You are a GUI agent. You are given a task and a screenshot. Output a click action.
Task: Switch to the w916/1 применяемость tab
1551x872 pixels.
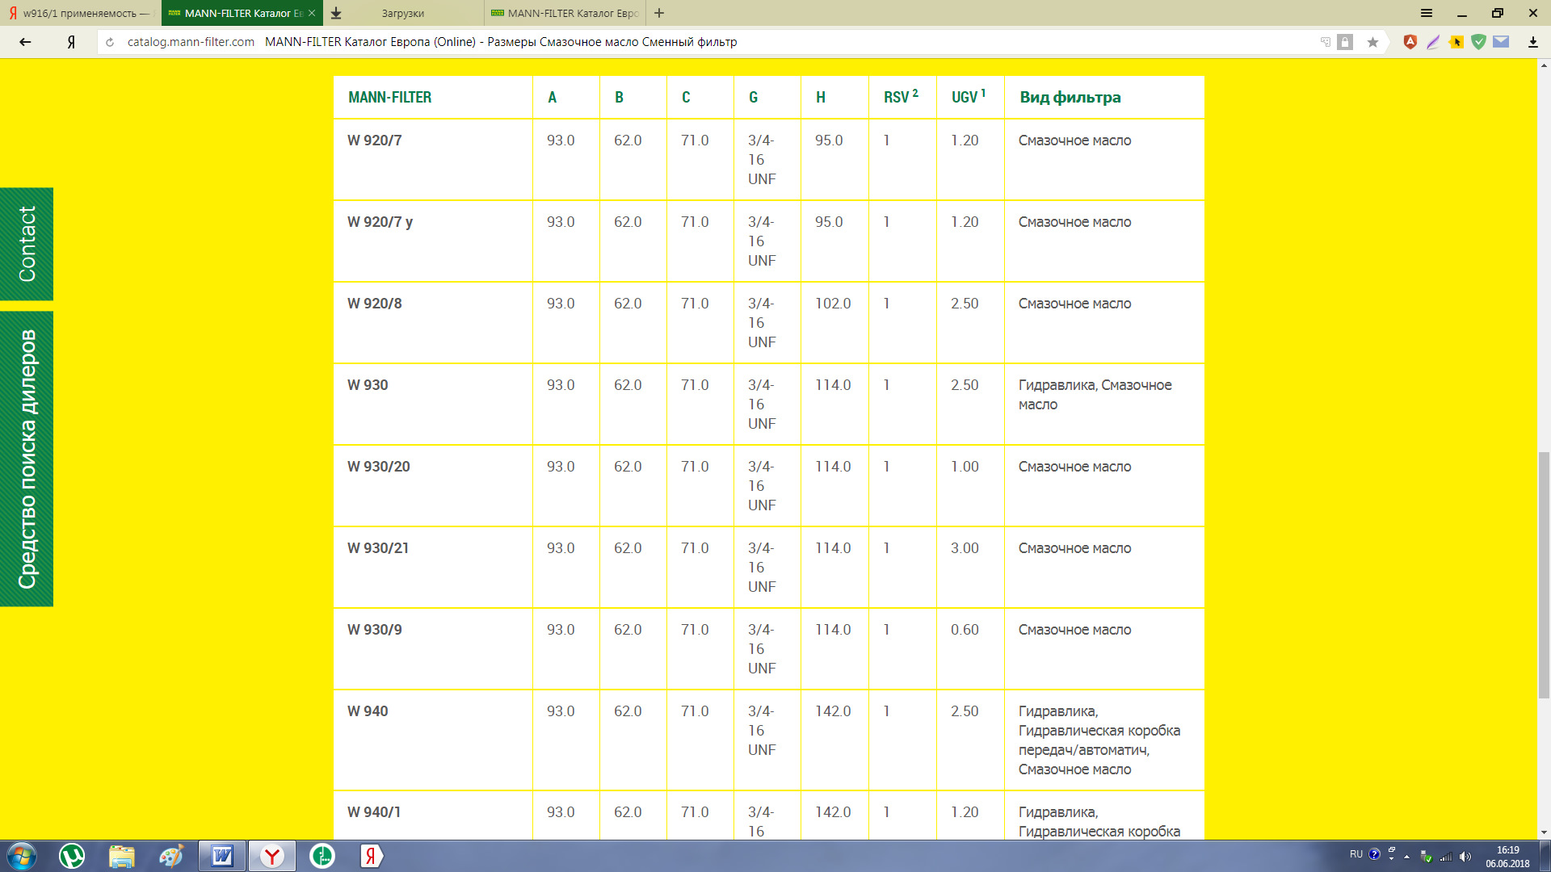79,13
